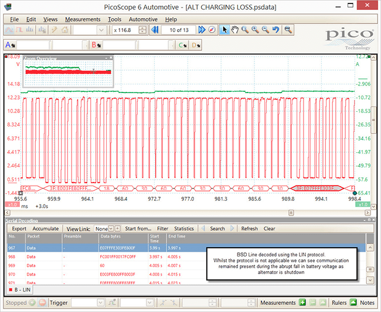The width and height of the screenshot is (381, 312).
Task: Go to next buffer waveform
Action: [202, 30]
